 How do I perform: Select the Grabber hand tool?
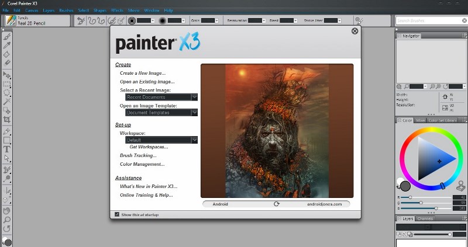click(7, 211)
